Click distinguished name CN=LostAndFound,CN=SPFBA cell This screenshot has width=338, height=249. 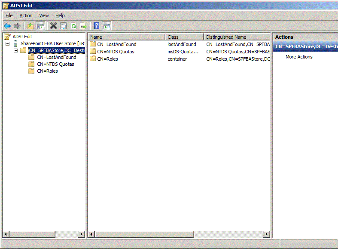pos(238,44)
